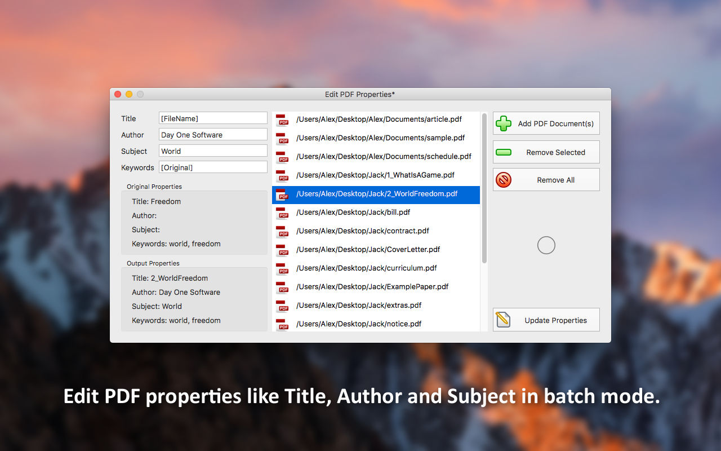Screen dimensions: 721x451
Task: Click output "Title: 2_WorldFreedom" text
Action: [170, 278]
